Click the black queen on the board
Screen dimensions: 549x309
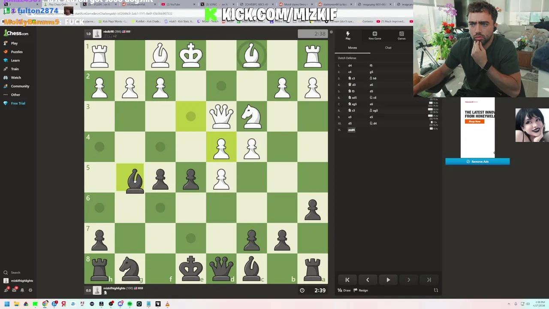coord(221,269)
